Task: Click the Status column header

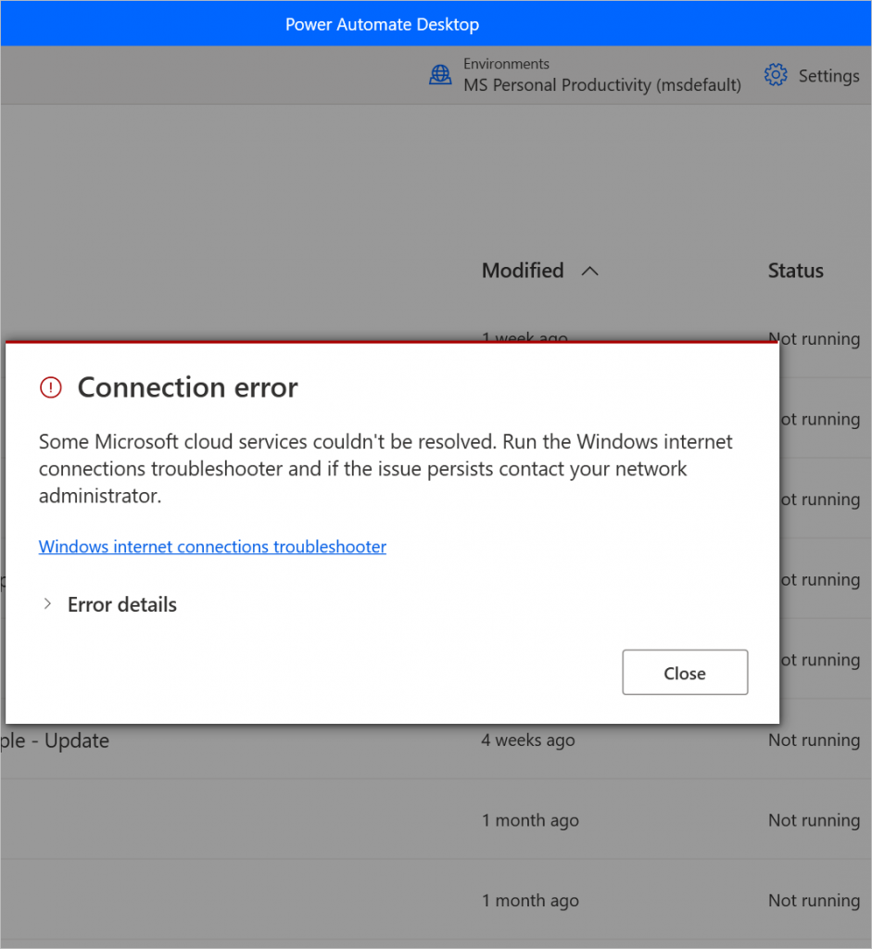Action: click(x=795, y=271)
